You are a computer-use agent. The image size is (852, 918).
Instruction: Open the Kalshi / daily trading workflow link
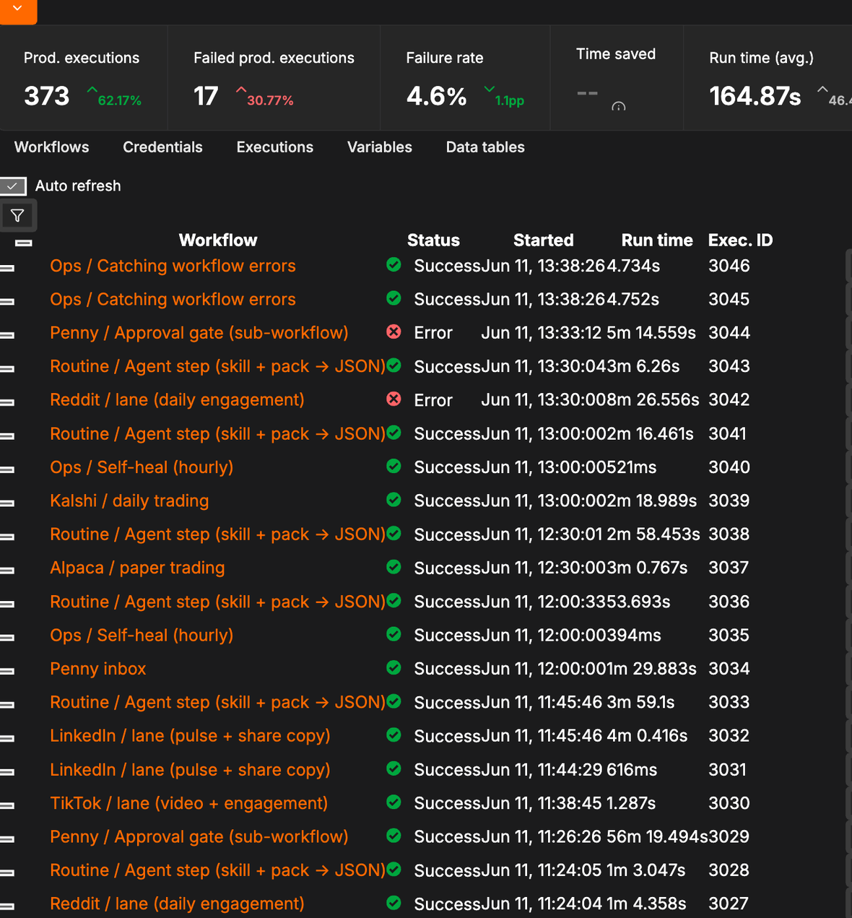pos(129,501)
